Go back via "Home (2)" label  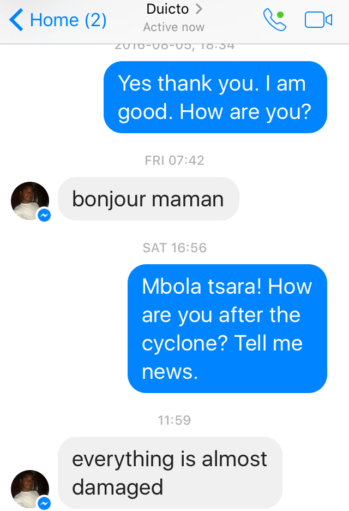pos(68,20)
